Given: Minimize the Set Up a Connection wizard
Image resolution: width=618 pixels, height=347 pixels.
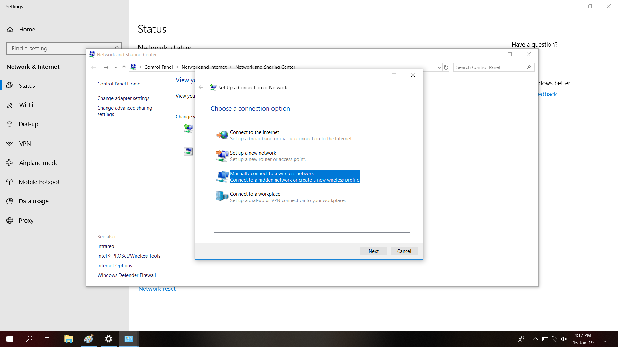Looking at the screenshot, I should (375, 75).
